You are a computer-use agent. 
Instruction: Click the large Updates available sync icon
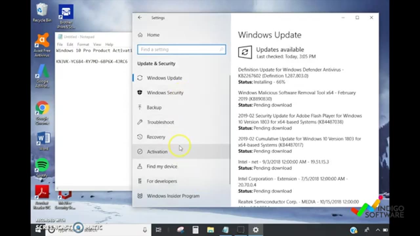tap(245, 52)
